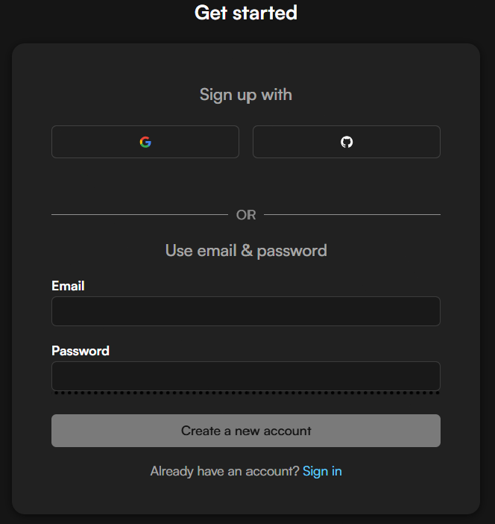Viewport: 495px width, 524px height.
Task: Click the Get started heading
Action: point(246,13)
